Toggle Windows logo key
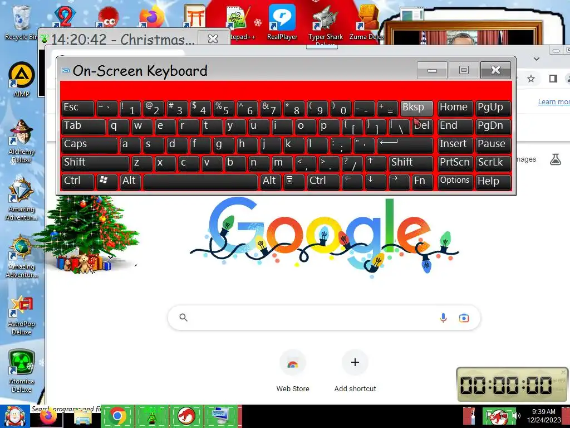This screenshot has width=570, height=428. [107, 181]
